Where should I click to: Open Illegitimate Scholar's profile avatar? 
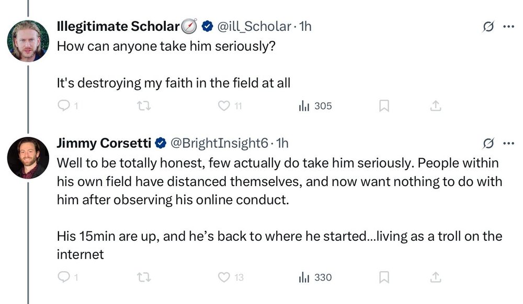coord(28,41)
